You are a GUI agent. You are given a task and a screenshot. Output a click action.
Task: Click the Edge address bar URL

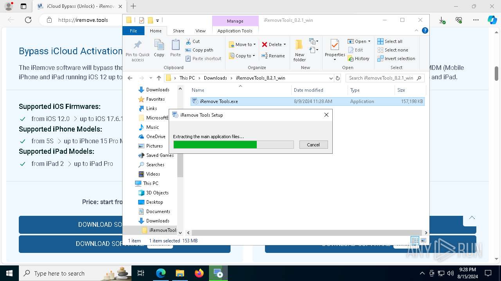pos(83,20)
